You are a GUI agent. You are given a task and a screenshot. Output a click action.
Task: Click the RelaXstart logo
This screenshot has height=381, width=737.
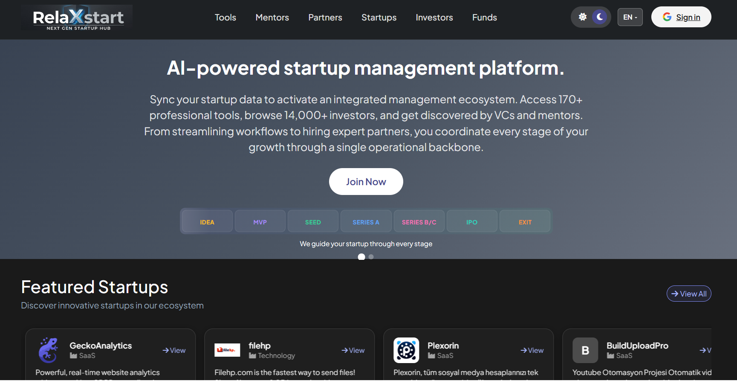click(77, 18)
